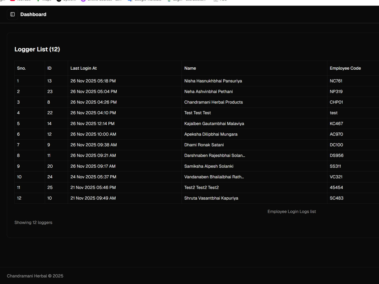Click ID 10 in Shruta's row

point(50,198)
